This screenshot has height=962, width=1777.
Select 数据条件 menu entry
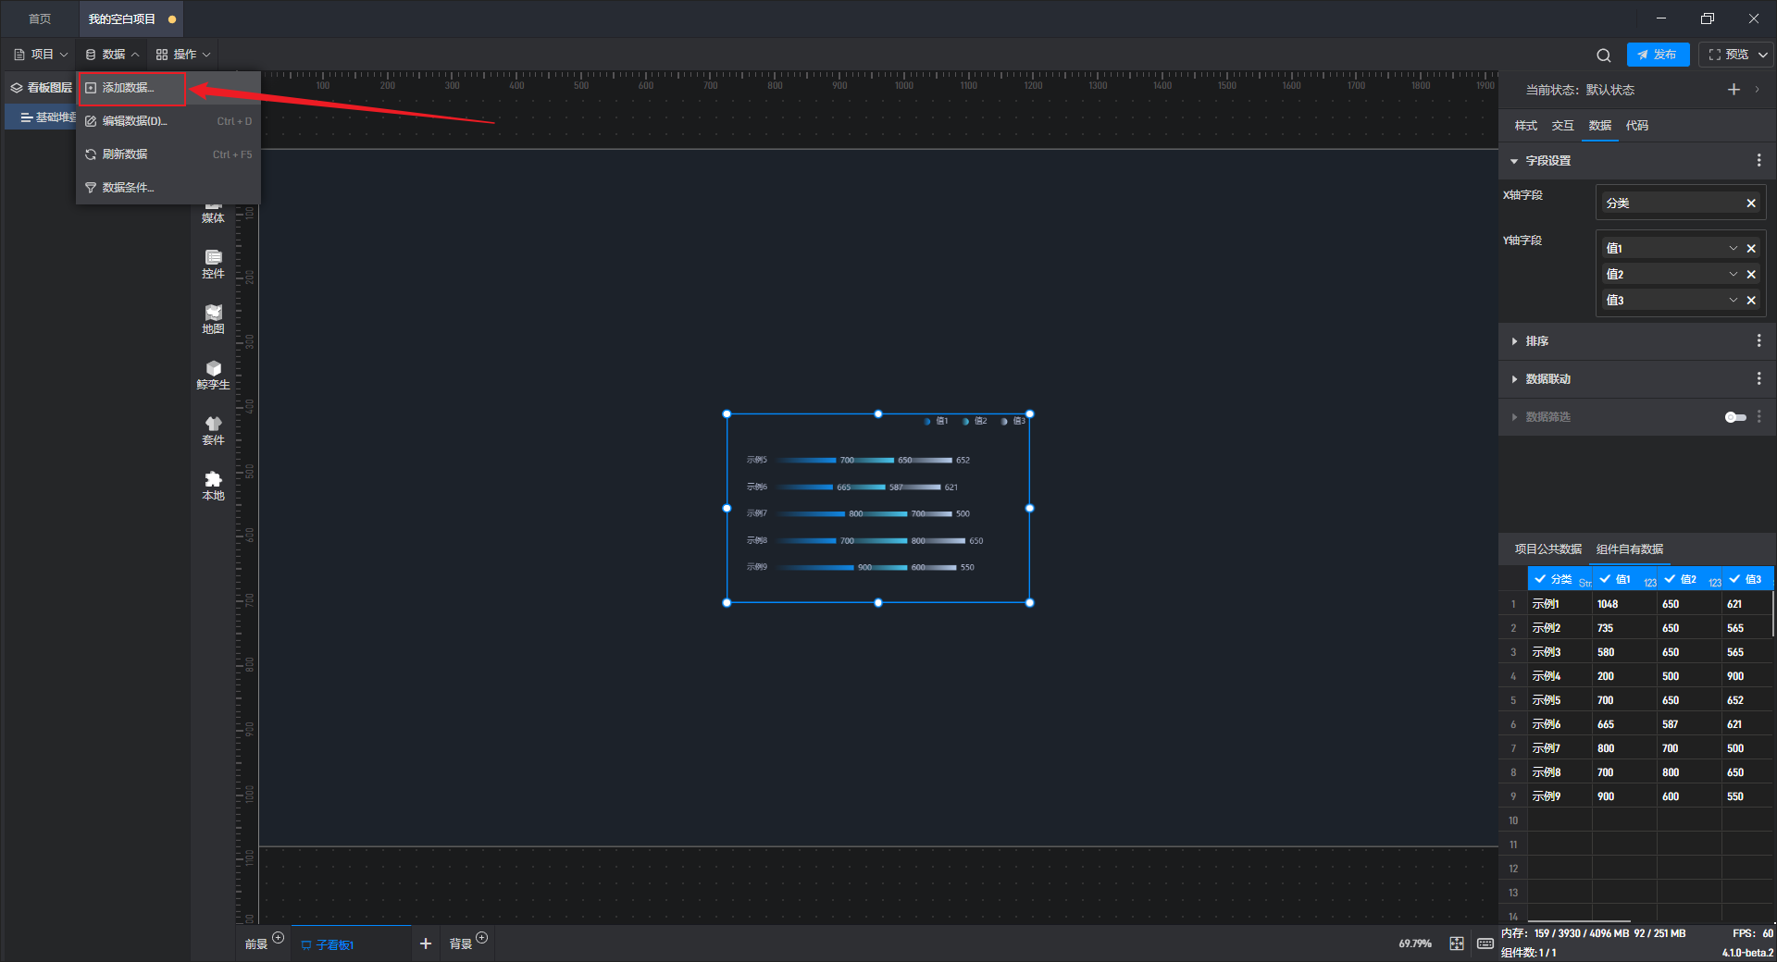pyautogui.click(x=168, y=188)
